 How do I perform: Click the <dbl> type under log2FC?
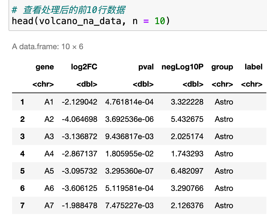[87, 84]
